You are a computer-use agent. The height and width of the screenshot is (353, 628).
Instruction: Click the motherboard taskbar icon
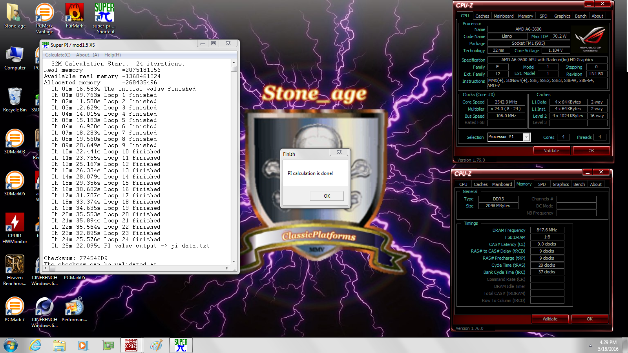point(108,345)
